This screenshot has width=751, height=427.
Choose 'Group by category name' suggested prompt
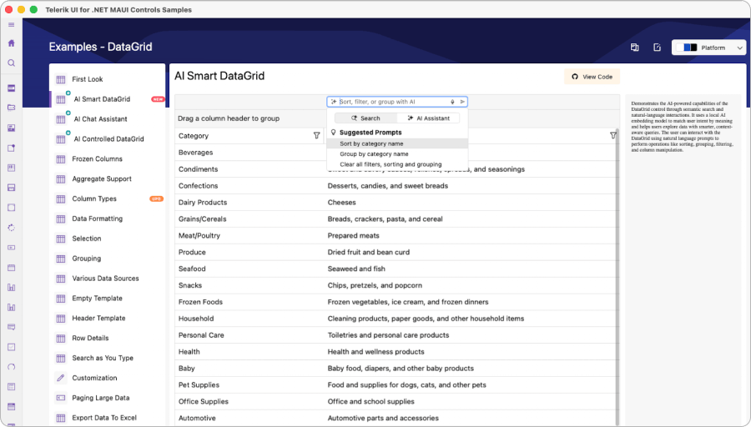pos(397,154)
